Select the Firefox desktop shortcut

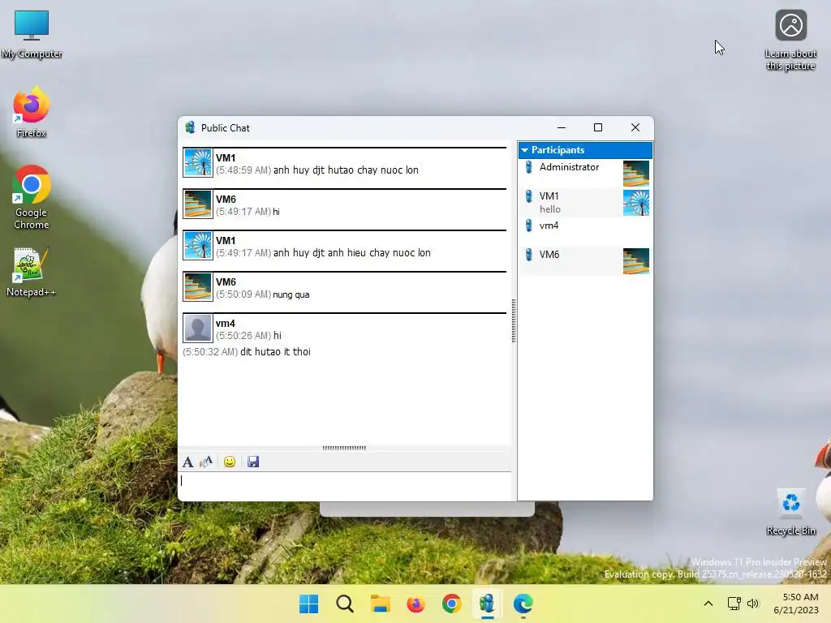[x=32, y=112]
